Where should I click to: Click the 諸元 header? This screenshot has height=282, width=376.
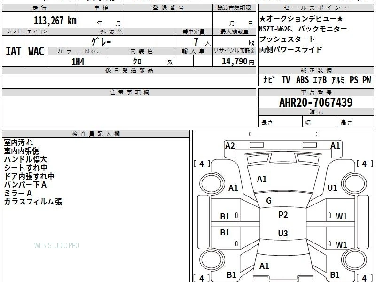tap(316, 112)
